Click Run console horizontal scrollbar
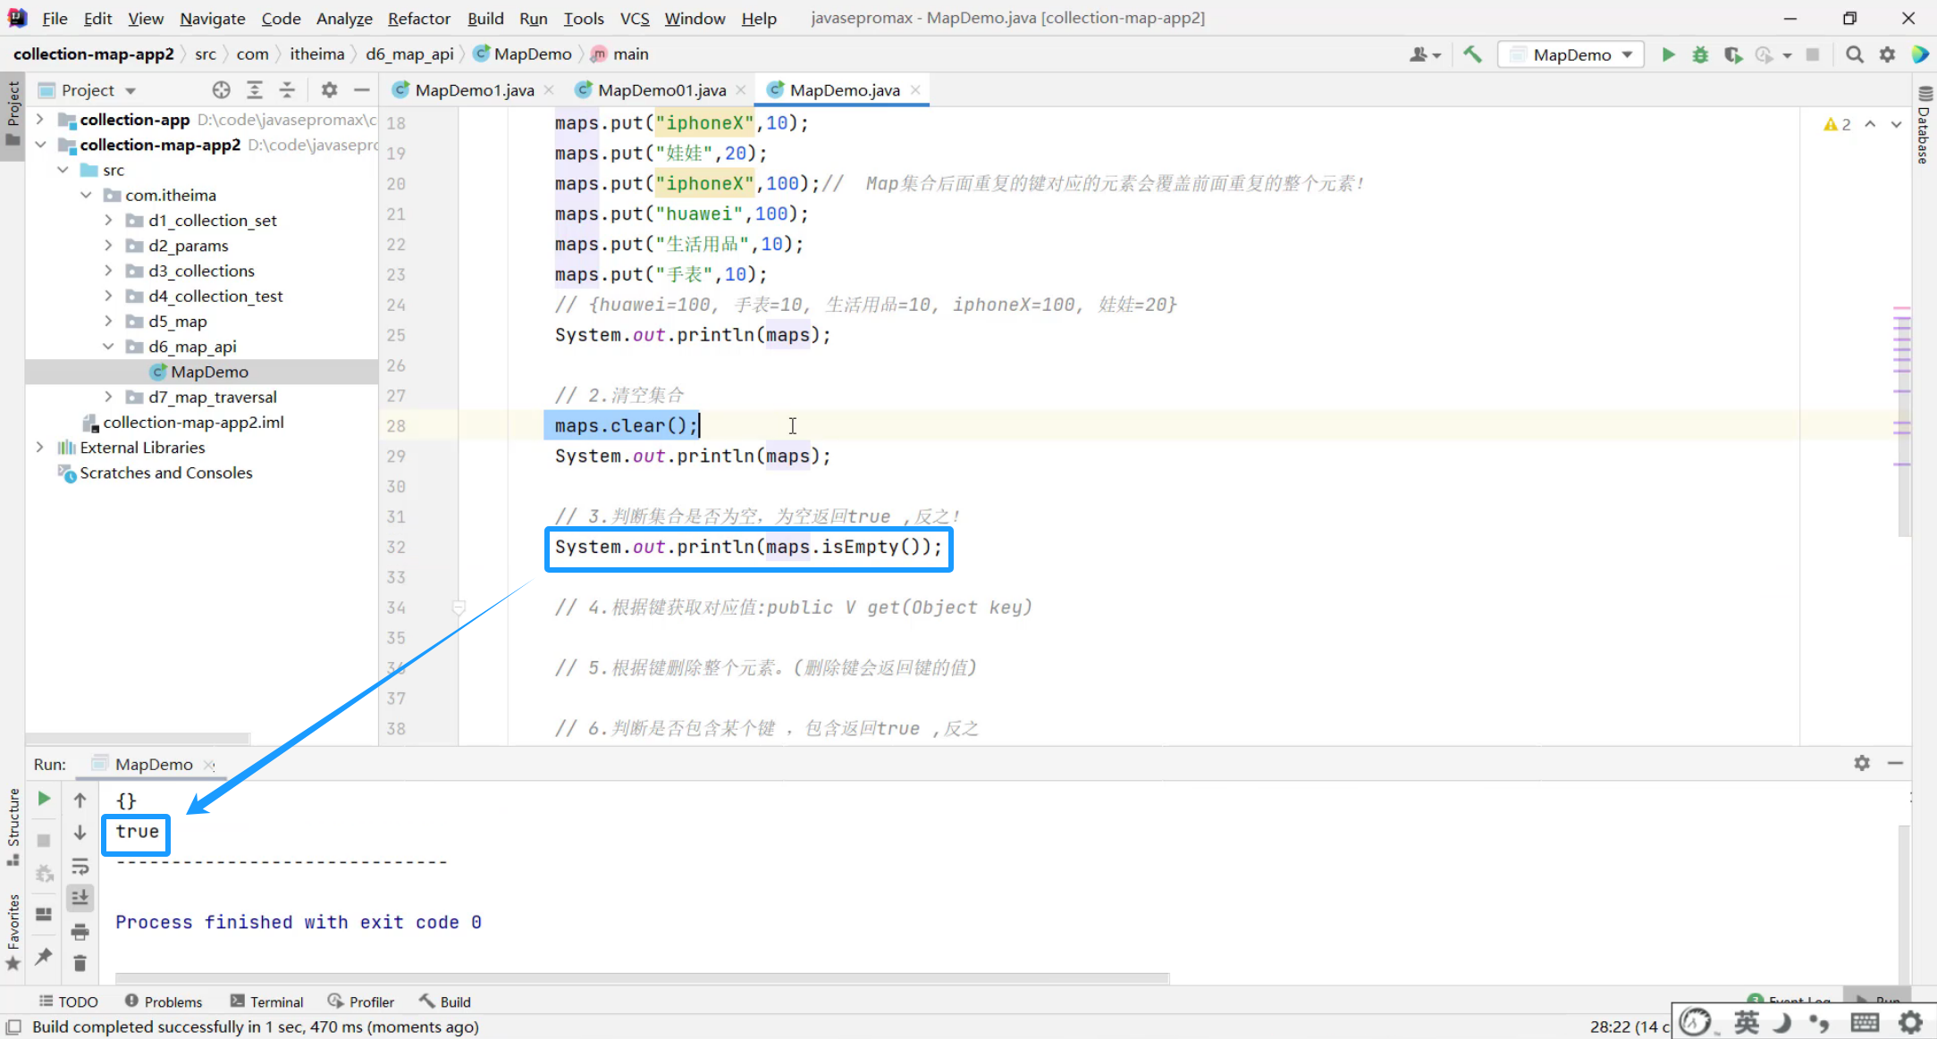Screen dimensions: 1937x1039 642,977
